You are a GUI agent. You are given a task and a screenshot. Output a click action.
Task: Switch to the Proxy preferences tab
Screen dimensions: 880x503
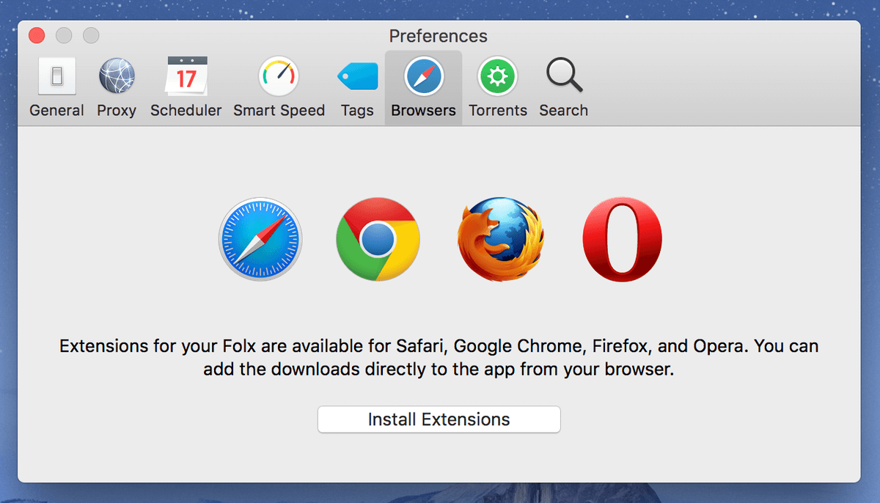[117, 88]
